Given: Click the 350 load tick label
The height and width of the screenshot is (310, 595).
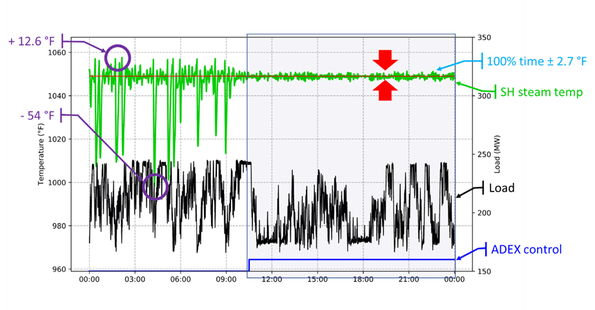Looking at the screenshot, I should pos(484,37).
